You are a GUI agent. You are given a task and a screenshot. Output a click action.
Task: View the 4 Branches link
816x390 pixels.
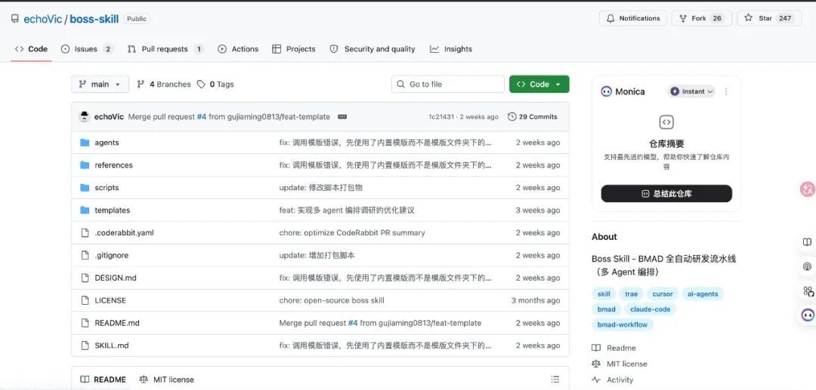164,84
